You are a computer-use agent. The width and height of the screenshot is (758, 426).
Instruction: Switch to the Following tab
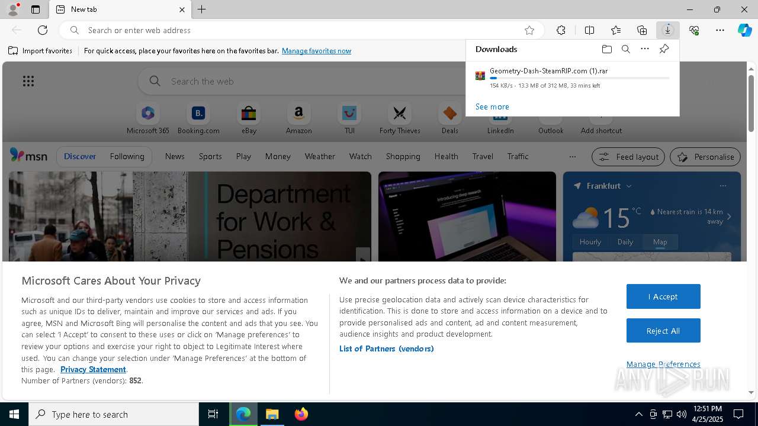click(127, 156)
